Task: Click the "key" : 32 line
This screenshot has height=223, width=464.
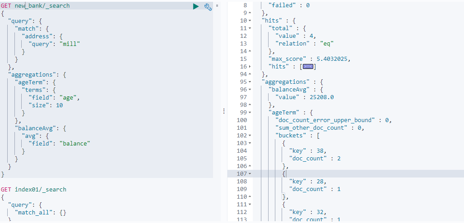Action: coord(307,212)
